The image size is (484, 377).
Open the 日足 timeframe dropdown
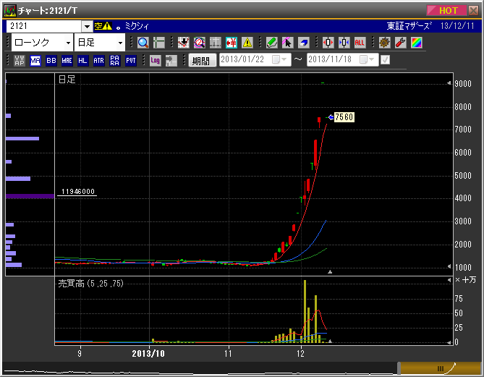pyautogui.click(x=120, y=43)
